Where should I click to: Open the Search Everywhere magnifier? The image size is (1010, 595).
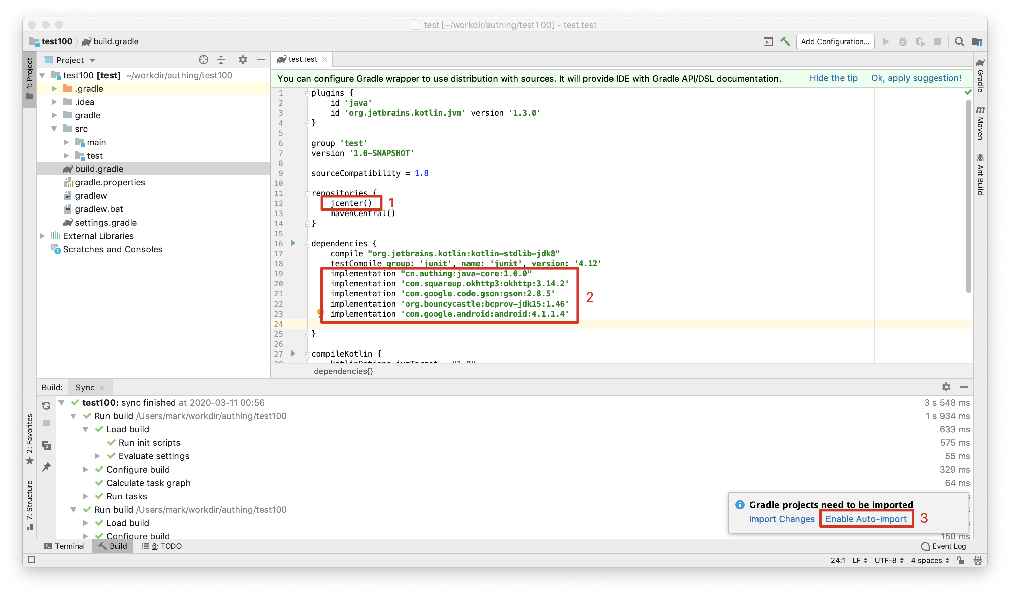pyautogui.click(x=959, y=41)
